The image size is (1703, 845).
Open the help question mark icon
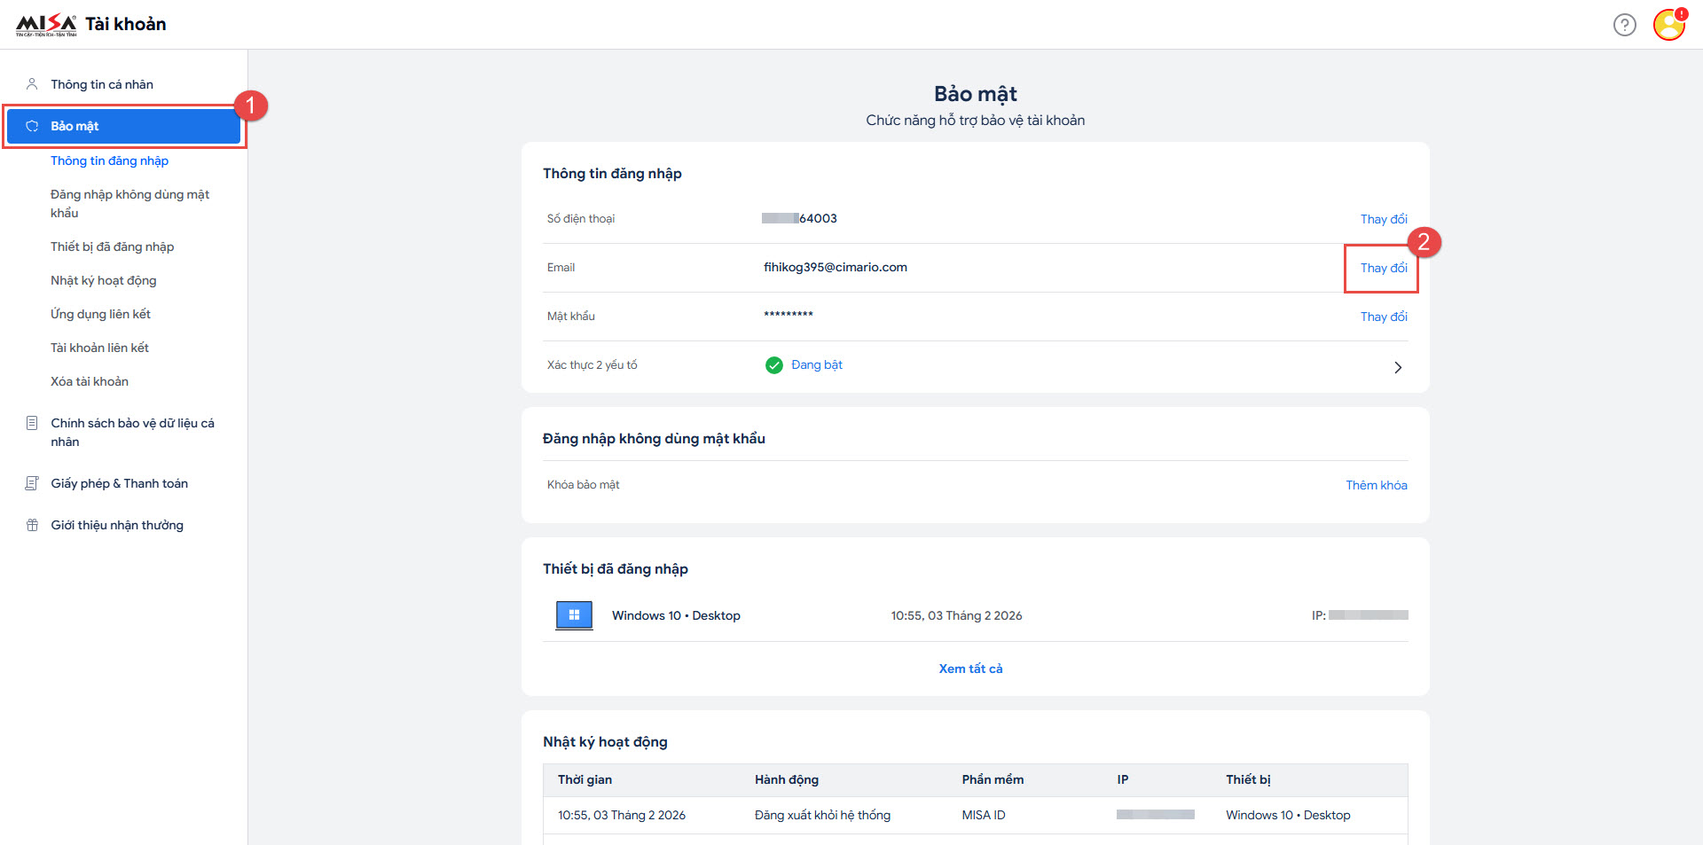(x=1624, y=25)
